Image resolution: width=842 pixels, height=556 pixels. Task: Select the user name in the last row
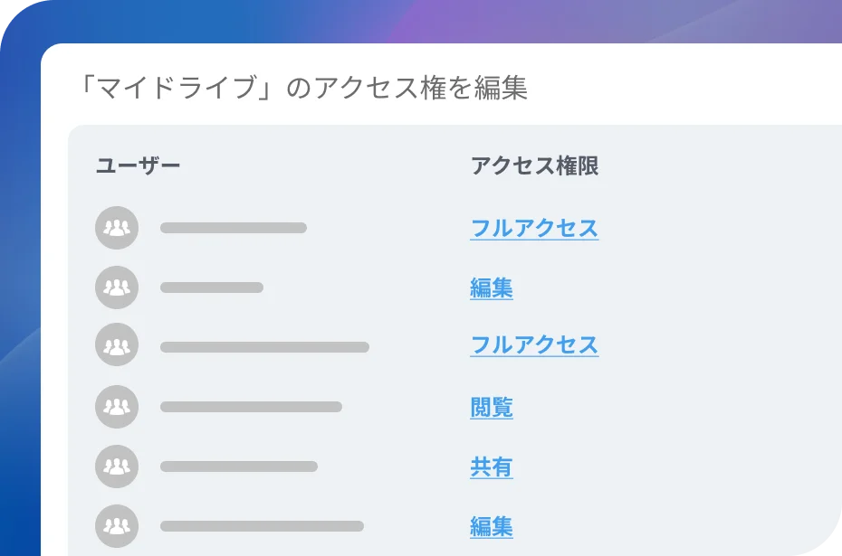coord(262,526)
